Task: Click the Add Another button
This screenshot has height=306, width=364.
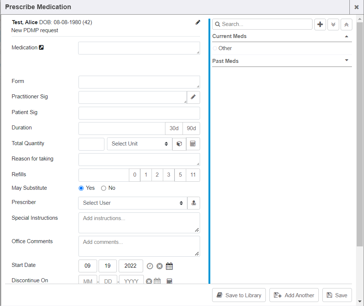Action: (x=294, y=295)
